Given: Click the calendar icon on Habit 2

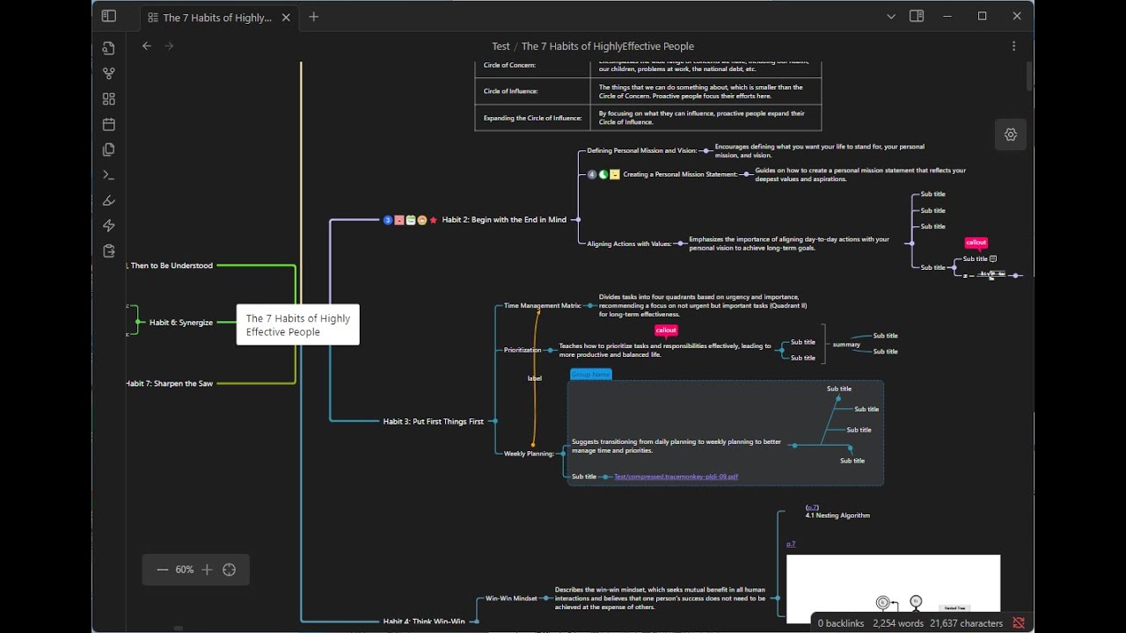Looking at the screenshot, I should (x=411, y=220).
